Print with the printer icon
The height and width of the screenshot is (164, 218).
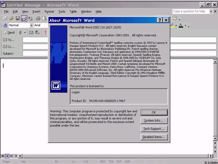click(x=38, y=18)
